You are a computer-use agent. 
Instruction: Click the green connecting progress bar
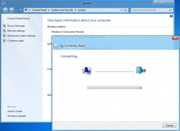coord(114,87)
